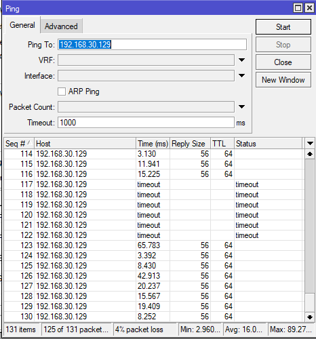Select the Reply Size 56 cell in row 130

pyautogui.click(x=190, y=317)
